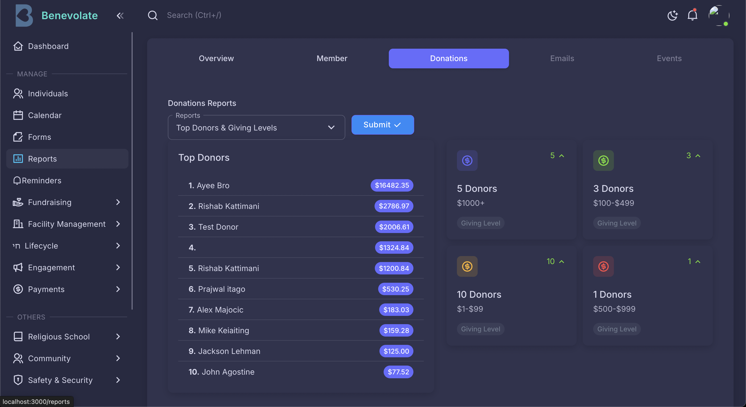The height and width of the screenshot is (407, 746).
Task: Expand the Fundraising submenu
Action: coord(118,202)
